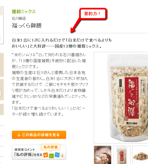The height and width of the screenshot is (164, 148).
Task: Click the 石川商店 logo on the package
Action: 132,123
